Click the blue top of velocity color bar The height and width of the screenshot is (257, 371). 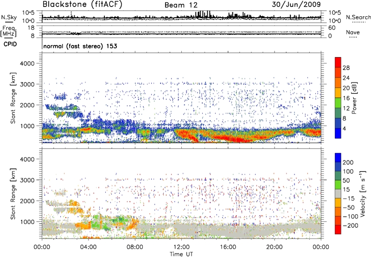click(x=338, y=157)
